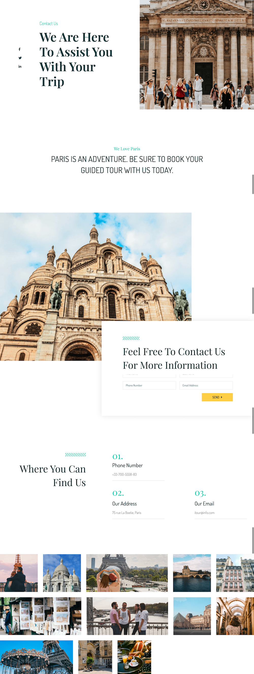Image resolution: width=254 pixels, height=674 pixels.
Task: Open the carousel and Eiffel Tower photo
Action: pyautogui.click(x=36, y=657)
